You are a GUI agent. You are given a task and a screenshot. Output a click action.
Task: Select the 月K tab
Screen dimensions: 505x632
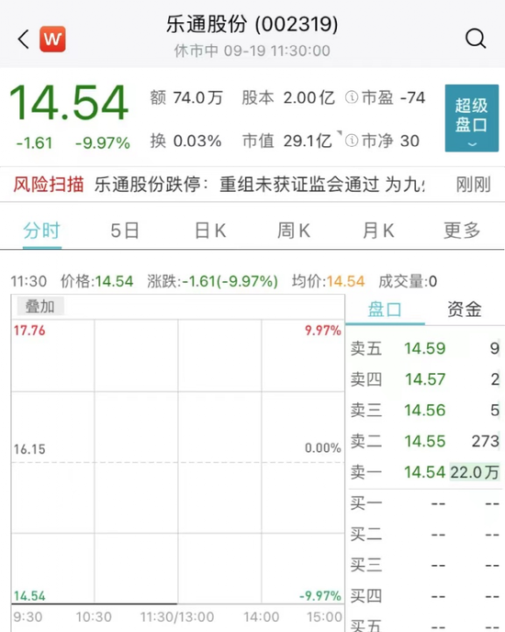(x=378, y=231)
